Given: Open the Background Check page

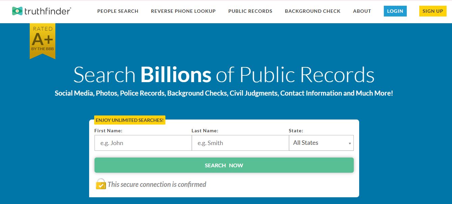Looking at the screenshot, I should 313,11.
